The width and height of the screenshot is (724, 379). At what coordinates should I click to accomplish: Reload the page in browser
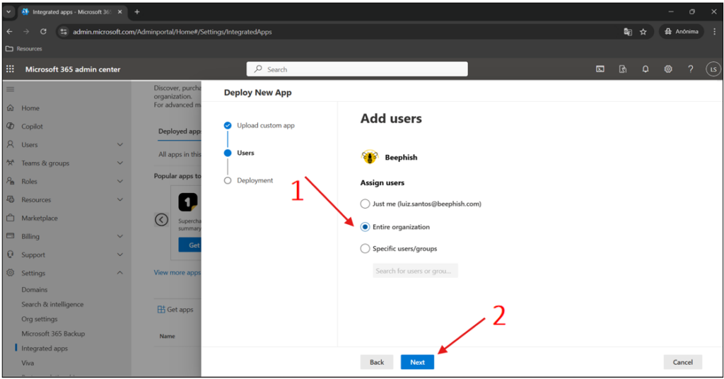43,31
